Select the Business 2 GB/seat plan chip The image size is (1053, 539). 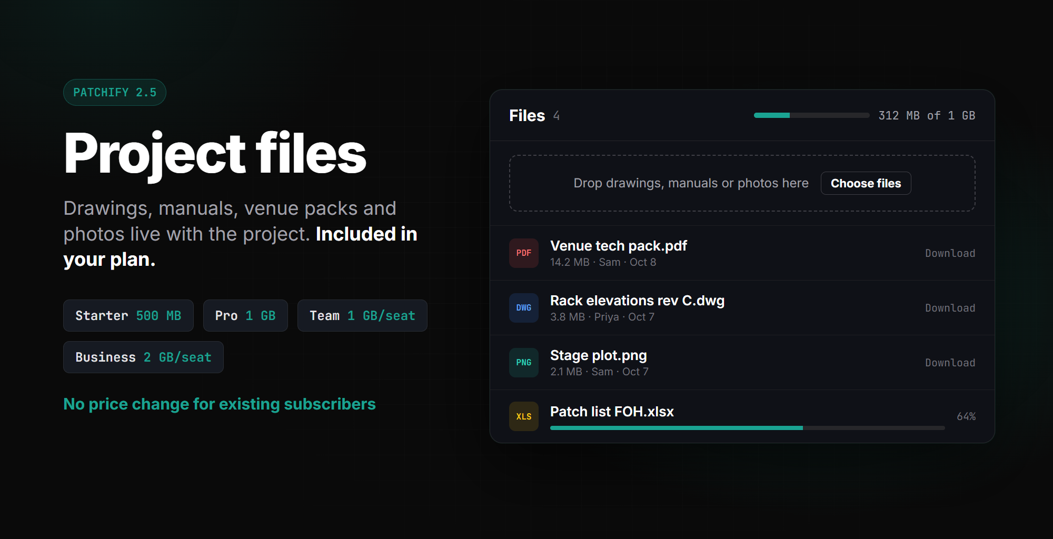coord(143,357)
